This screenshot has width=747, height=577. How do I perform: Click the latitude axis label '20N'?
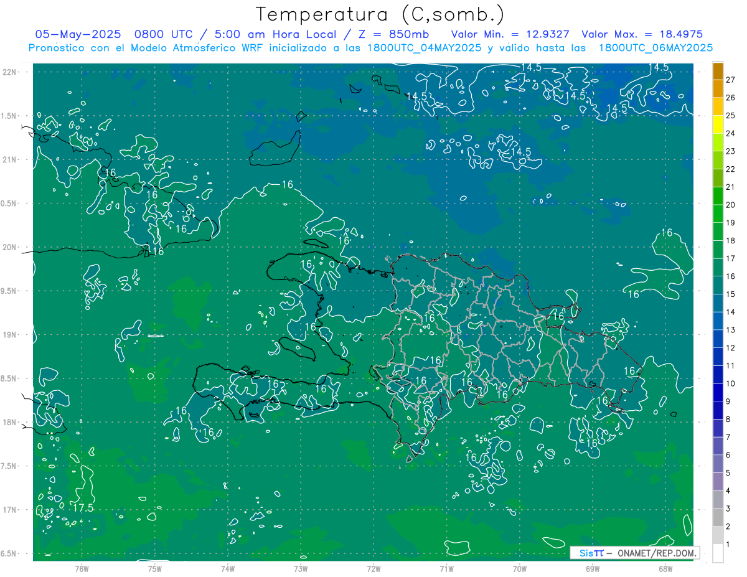click(9, 247)
